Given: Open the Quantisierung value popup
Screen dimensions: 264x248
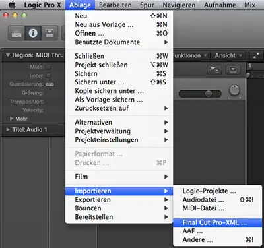Looking at the screenshot, I should pos(49,84).
